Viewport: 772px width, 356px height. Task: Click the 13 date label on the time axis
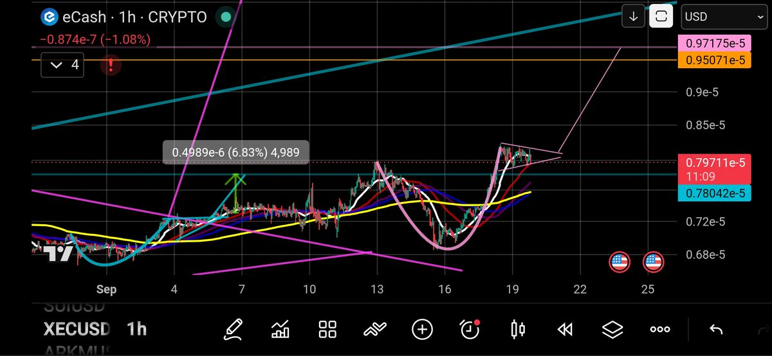(x=377, y=290)
